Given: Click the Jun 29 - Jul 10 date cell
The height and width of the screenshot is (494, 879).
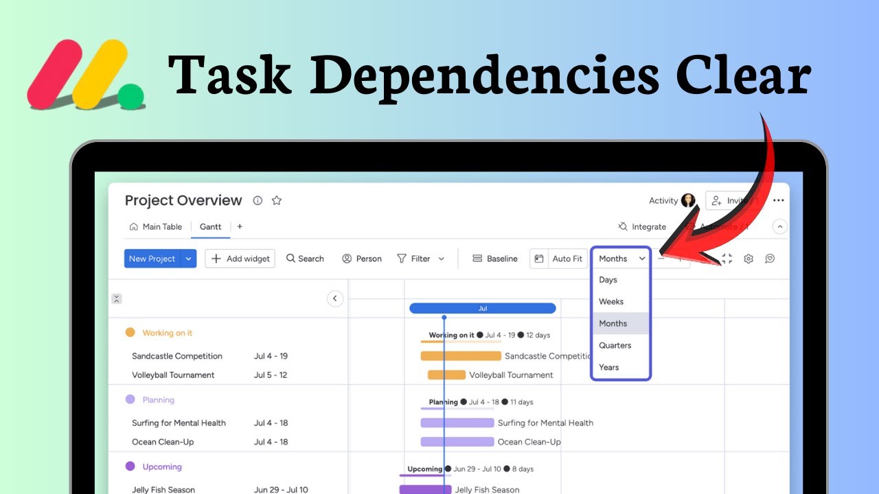Looking at the screenshot, I should tap(282, 489).
